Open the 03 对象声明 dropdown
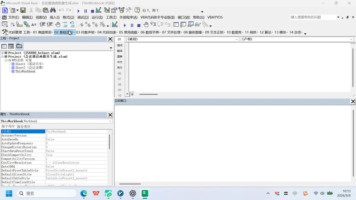356x200 pixels. click(x=85, y=32)
